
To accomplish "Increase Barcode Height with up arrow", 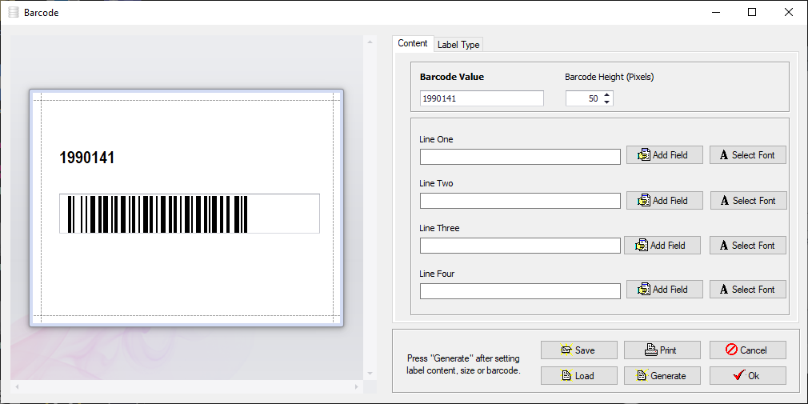I will tap(607, 95).
